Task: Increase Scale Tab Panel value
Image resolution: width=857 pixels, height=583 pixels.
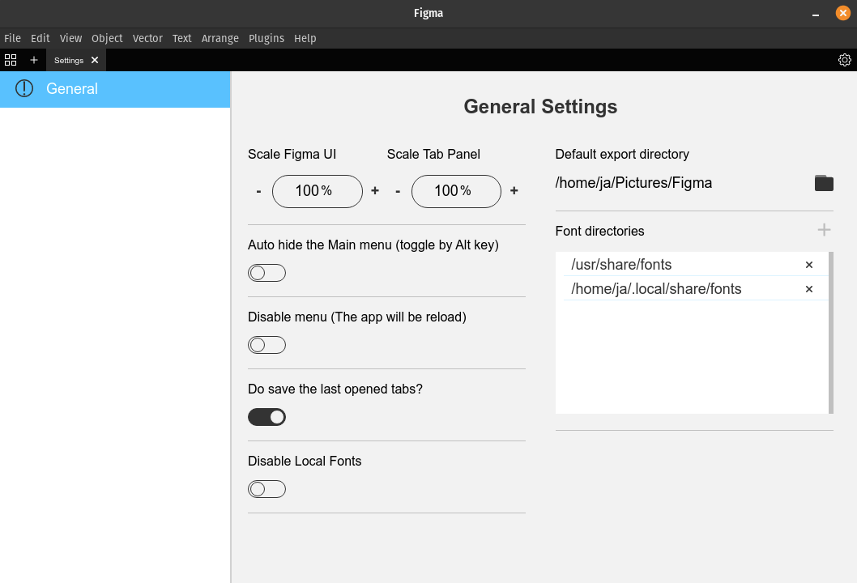Action: [514, 191]
